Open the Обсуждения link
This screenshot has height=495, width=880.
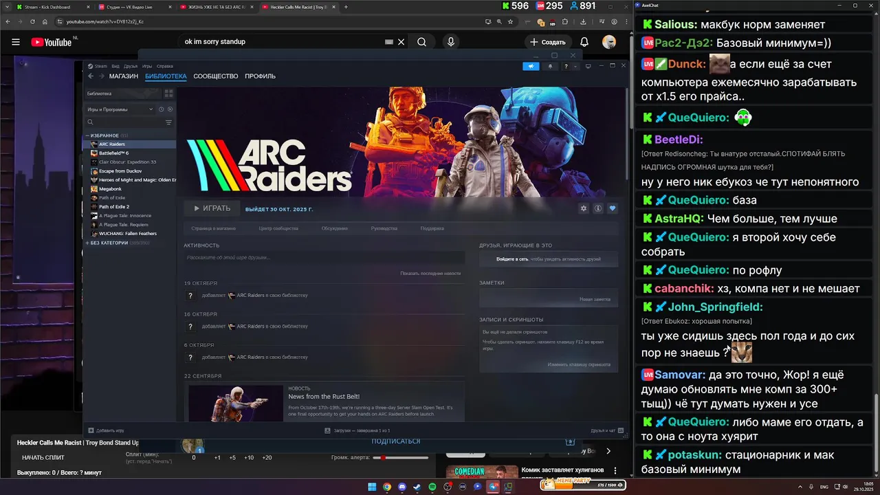335,228
